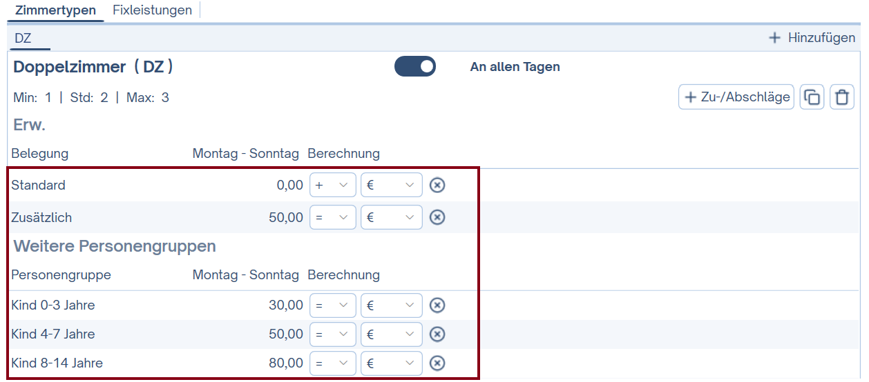
Task: Toggle the An allen Tagen switch
Action: point(415,66)
